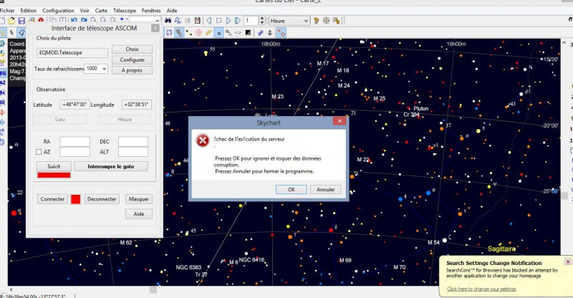The height and width of the screenshot is (298, 573).
Task: Click the Sagittaire constellation label
Action: point(502,249)
